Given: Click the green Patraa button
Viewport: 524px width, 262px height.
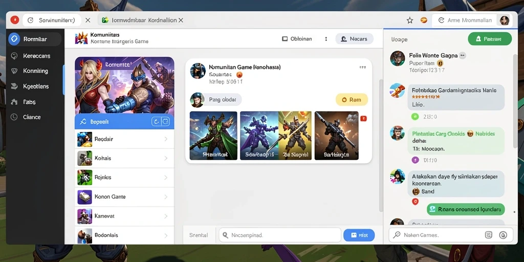Looking at the screenshot, I should pos(490,39).
